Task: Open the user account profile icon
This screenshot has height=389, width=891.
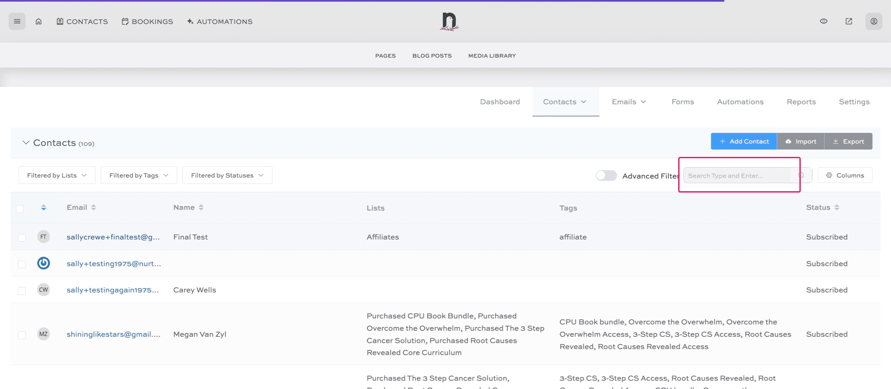Action: 873,21
